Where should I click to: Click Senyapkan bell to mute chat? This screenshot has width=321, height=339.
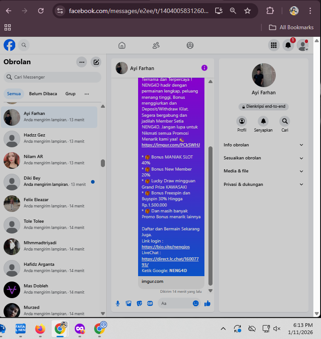pos(263,121)
